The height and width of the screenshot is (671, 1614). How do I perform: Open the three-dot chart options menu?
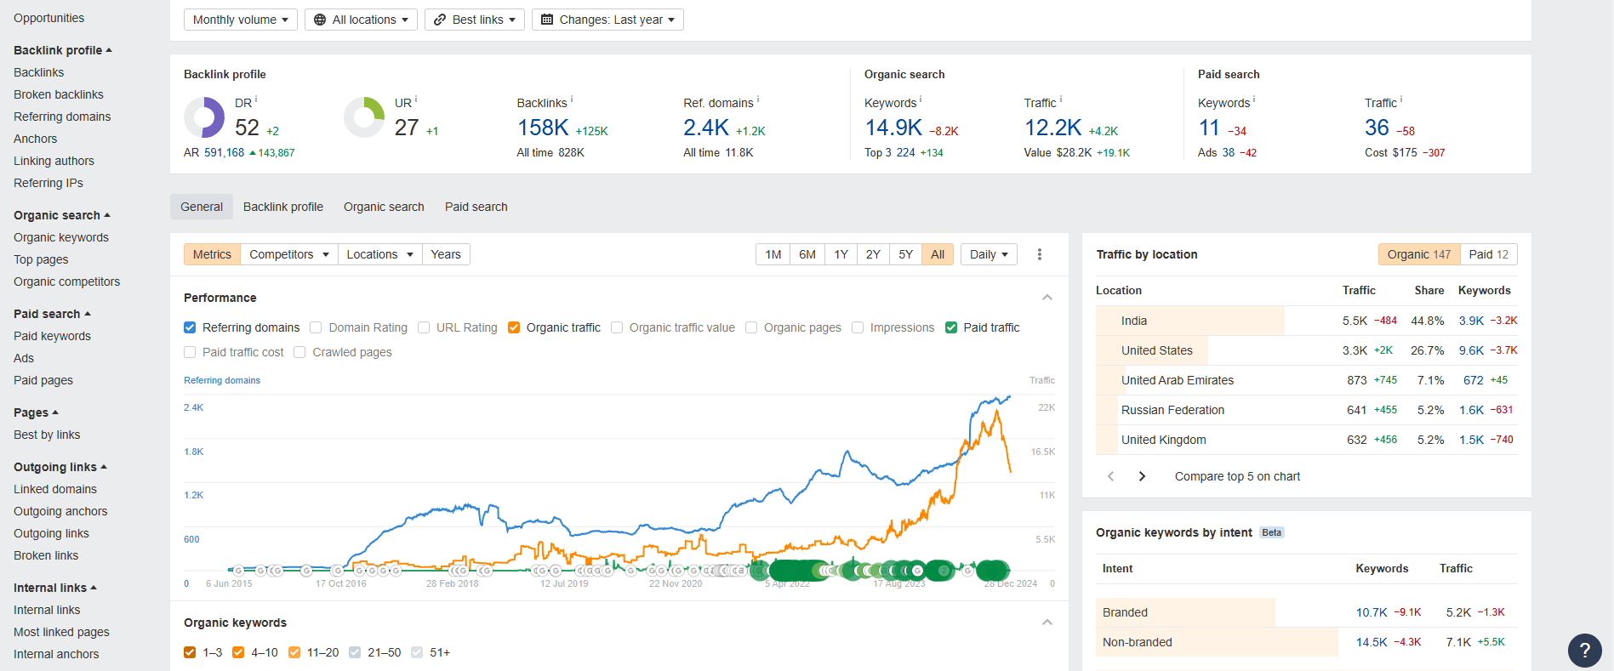pos(1039,254)
